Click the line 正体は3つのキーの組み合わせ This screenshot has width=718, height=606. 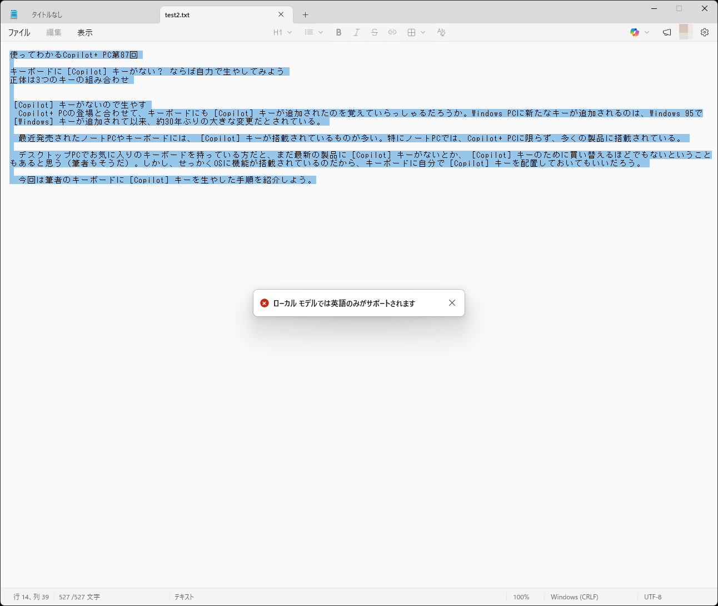[69, 80]
